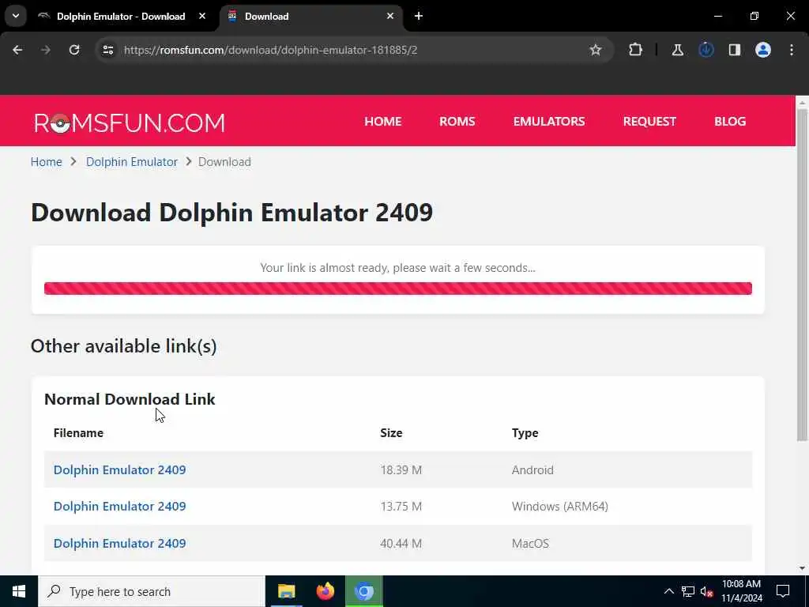The image size is (809, 607).
Task: Open Firefox from the taskbar
Action: [325, 591]
